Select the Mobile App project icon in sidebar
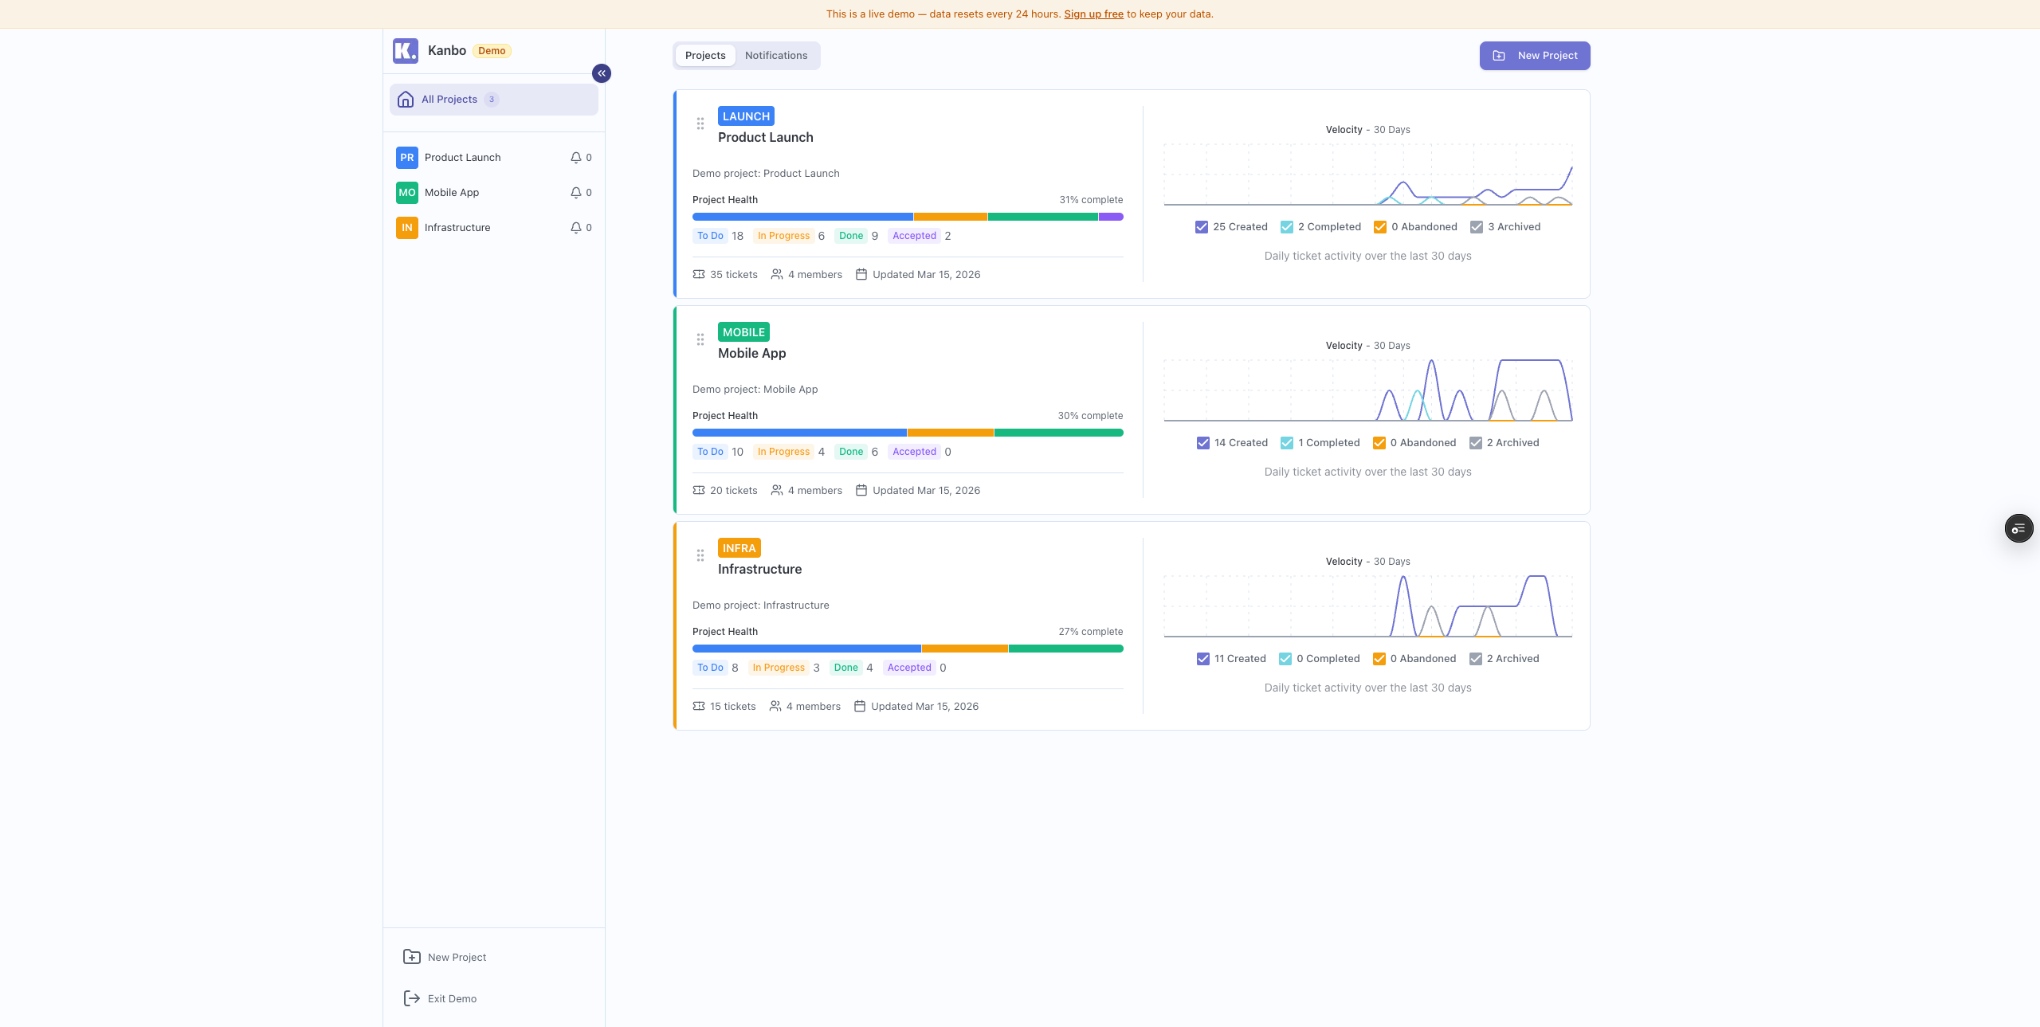Viewport: 2040px width, 1027px height. [x=407, y=192]
